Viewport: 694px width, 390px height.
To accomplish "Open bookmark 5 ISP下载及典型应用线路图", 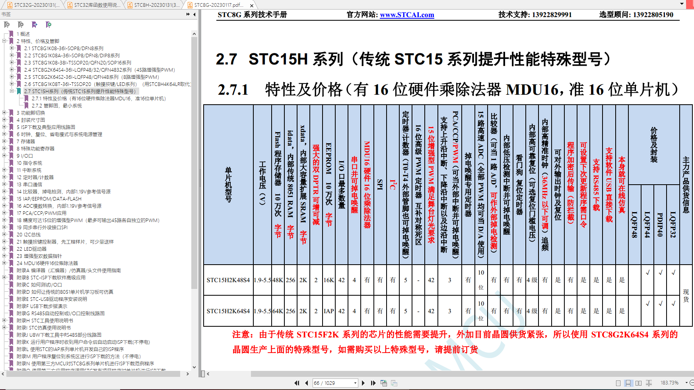I will 46,127.
